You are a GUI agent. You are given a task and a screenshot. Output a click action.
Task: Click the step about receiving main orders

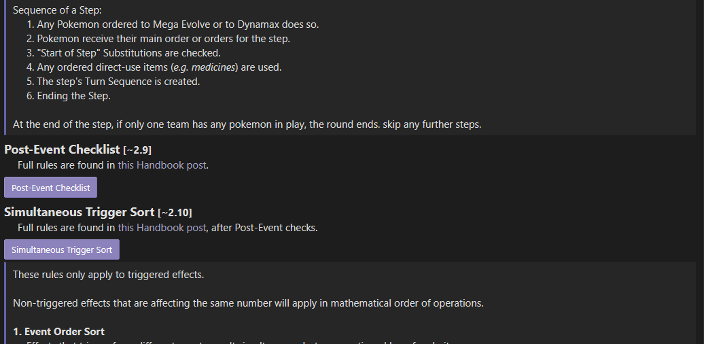[163, 39]
